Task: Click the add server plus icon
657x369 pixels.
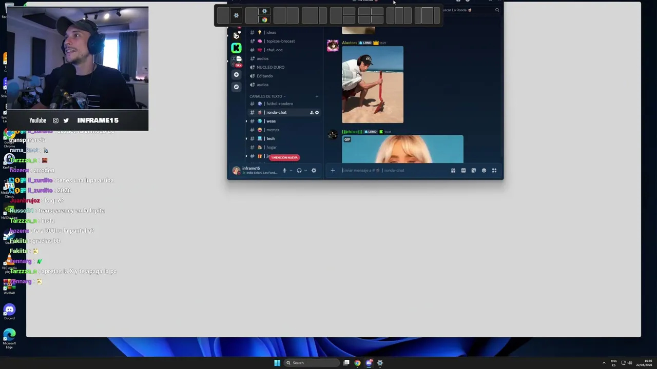Action: (236, 75)
